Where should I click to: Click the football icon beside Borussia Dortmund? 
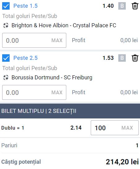click(6, 78)
